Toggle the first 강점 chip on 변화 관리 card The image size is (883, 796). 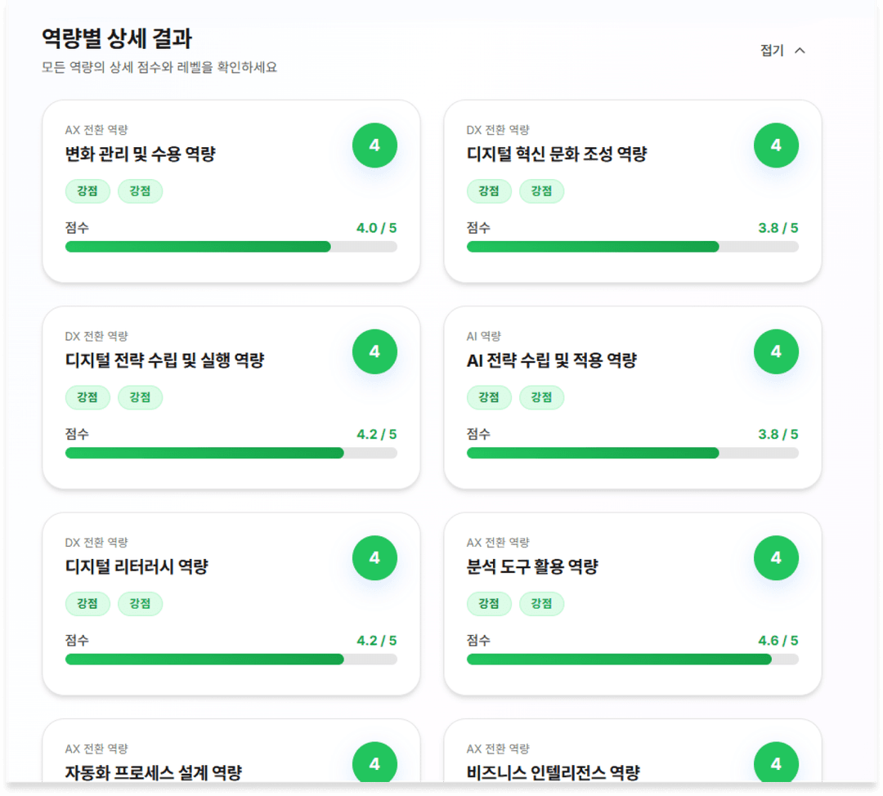click(x=87, y=191)
